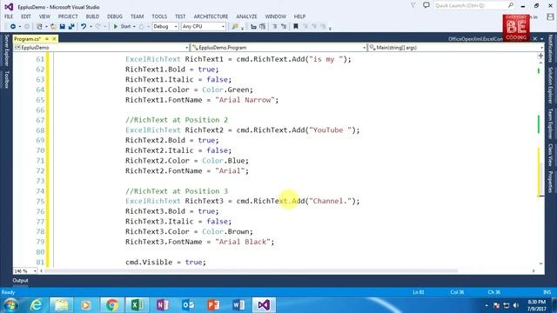The height and width of the screenshot is (313, 557).
Task: Open the WINDOW menu
Action: click(275, 17)
